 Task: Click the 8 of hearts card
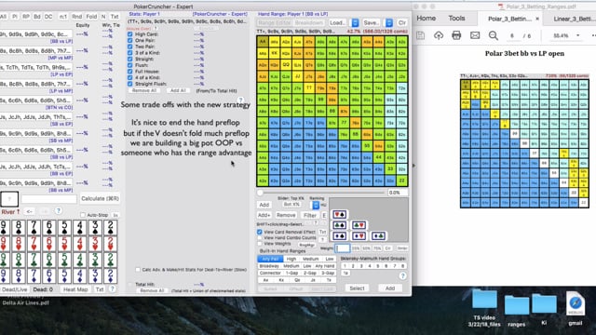(19, 244)
